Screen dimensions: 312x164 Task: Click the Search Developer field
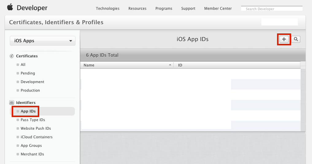[272, 9]
